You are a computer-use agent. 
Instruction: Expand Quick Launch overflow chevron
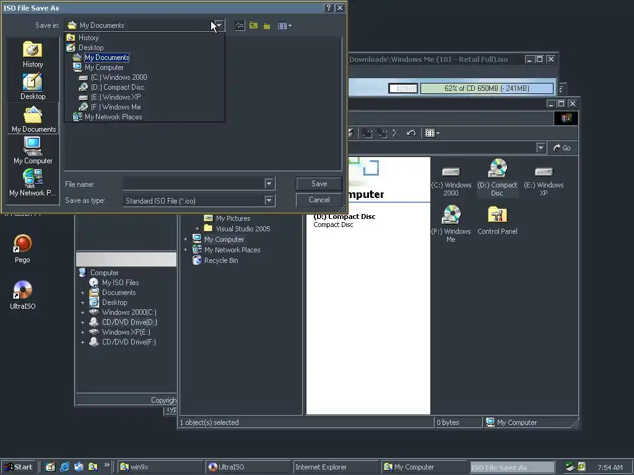tap(106, 465)
